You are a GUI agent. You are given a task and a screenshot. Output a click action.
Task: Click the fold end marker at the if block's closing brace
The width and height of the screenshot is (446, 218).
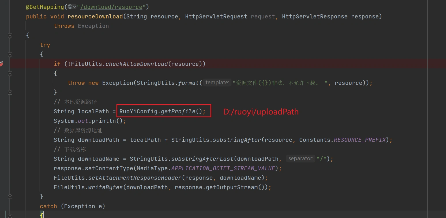point(10,92)
